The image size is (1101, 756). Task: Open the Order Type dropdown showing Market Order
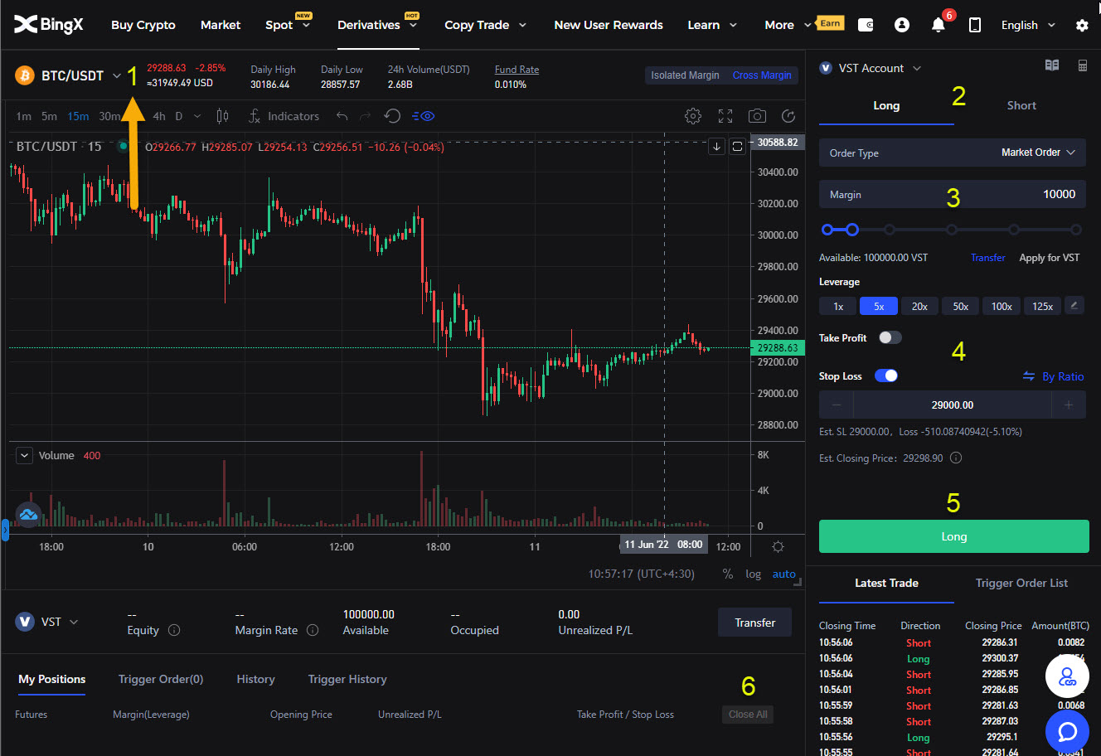[x=953, y=153]
